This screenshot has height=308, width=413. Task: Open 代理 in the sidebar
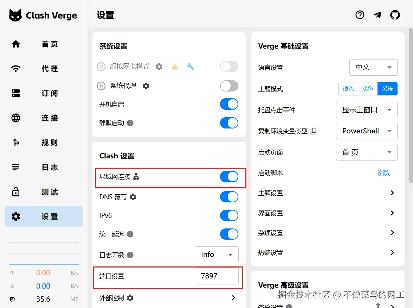point(44,69)
